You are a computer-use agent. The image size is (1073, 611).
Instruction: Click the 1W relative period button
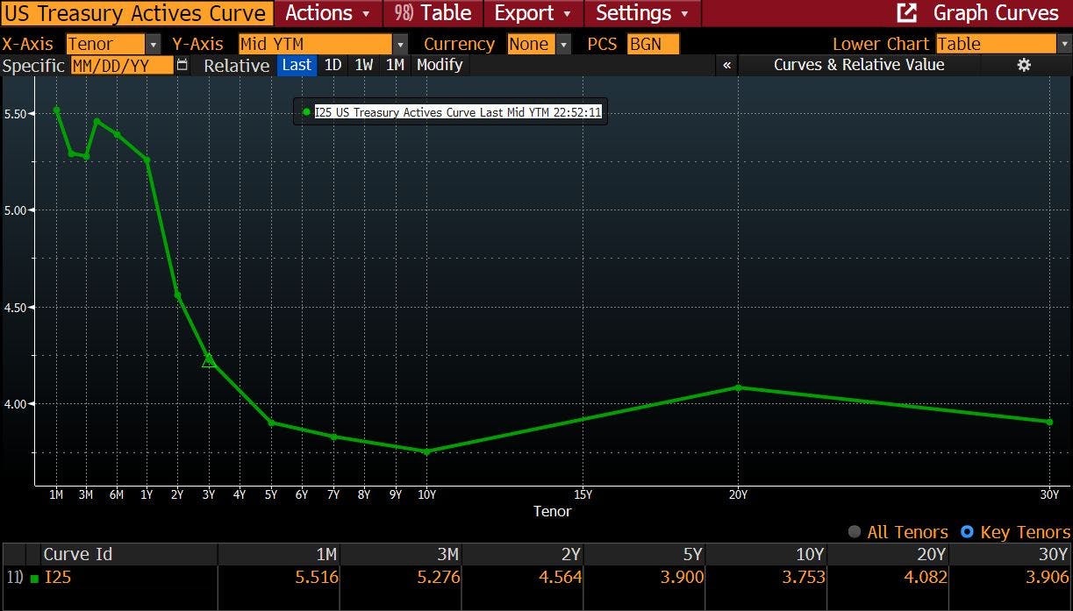(364, 65)
